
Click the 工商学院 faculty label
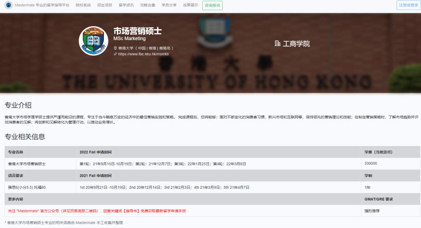coord(296,44)
